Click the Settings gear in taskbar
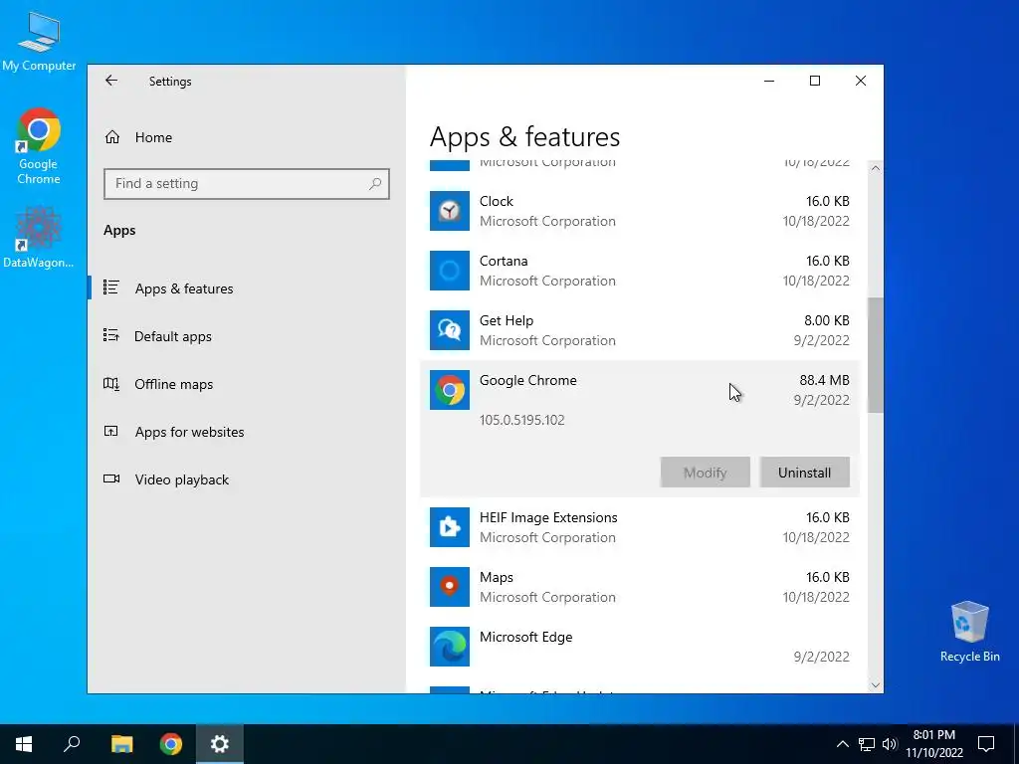The width and height of the screenshot is (1019, 764). [x=220, y=744]
